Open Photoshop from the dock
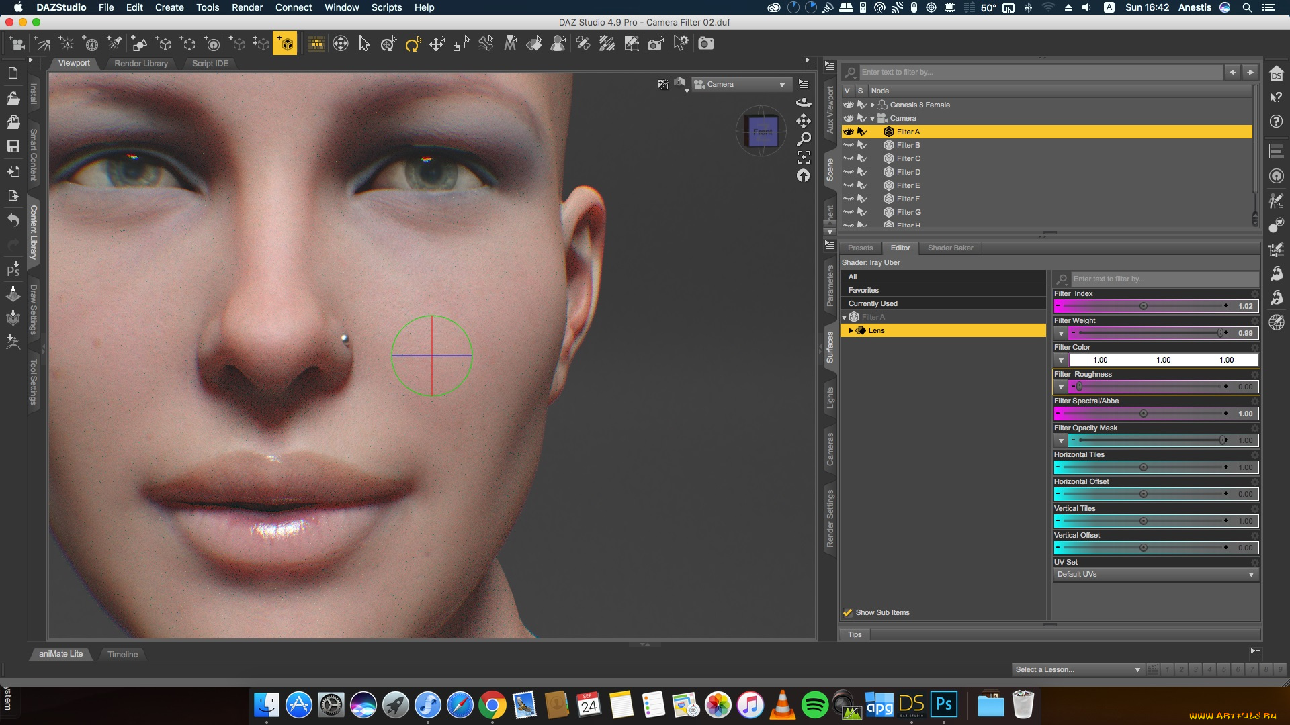 [x=944, y=705]
